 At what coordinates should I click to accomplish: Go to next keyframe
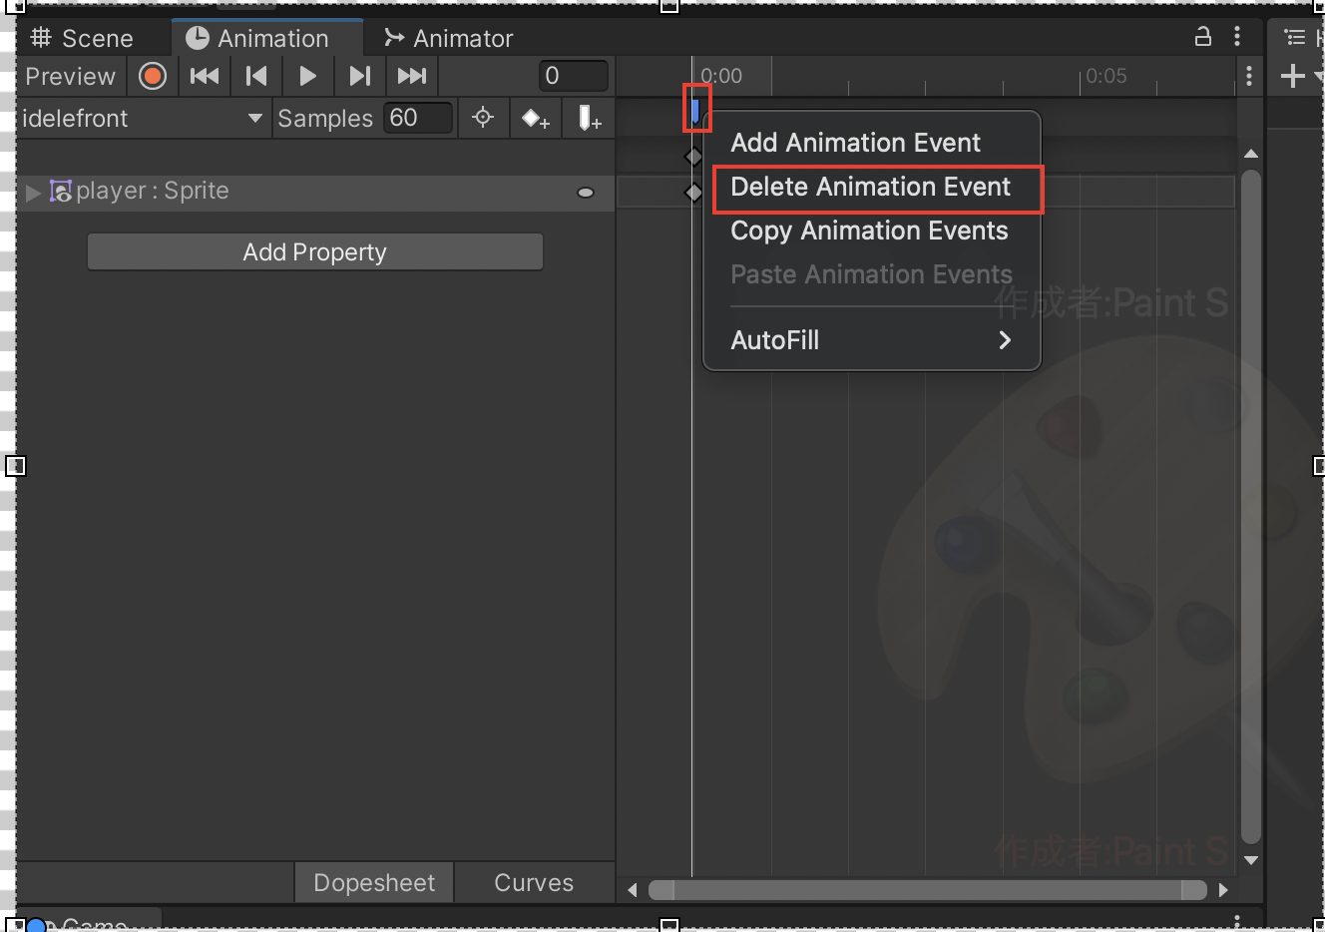click(x=360, y=76)
